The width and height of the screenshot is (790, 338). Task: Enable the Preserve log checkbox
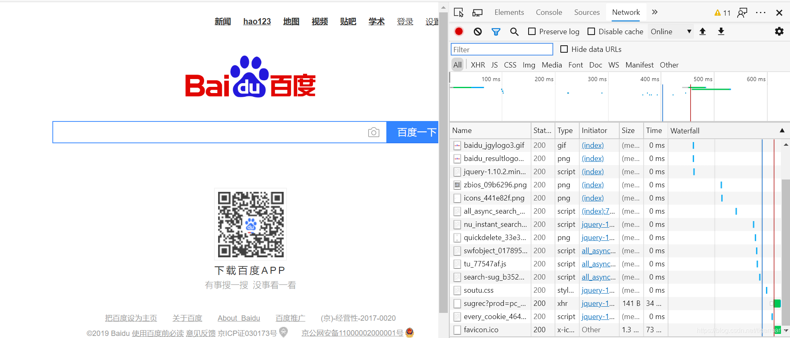point(532,31)
